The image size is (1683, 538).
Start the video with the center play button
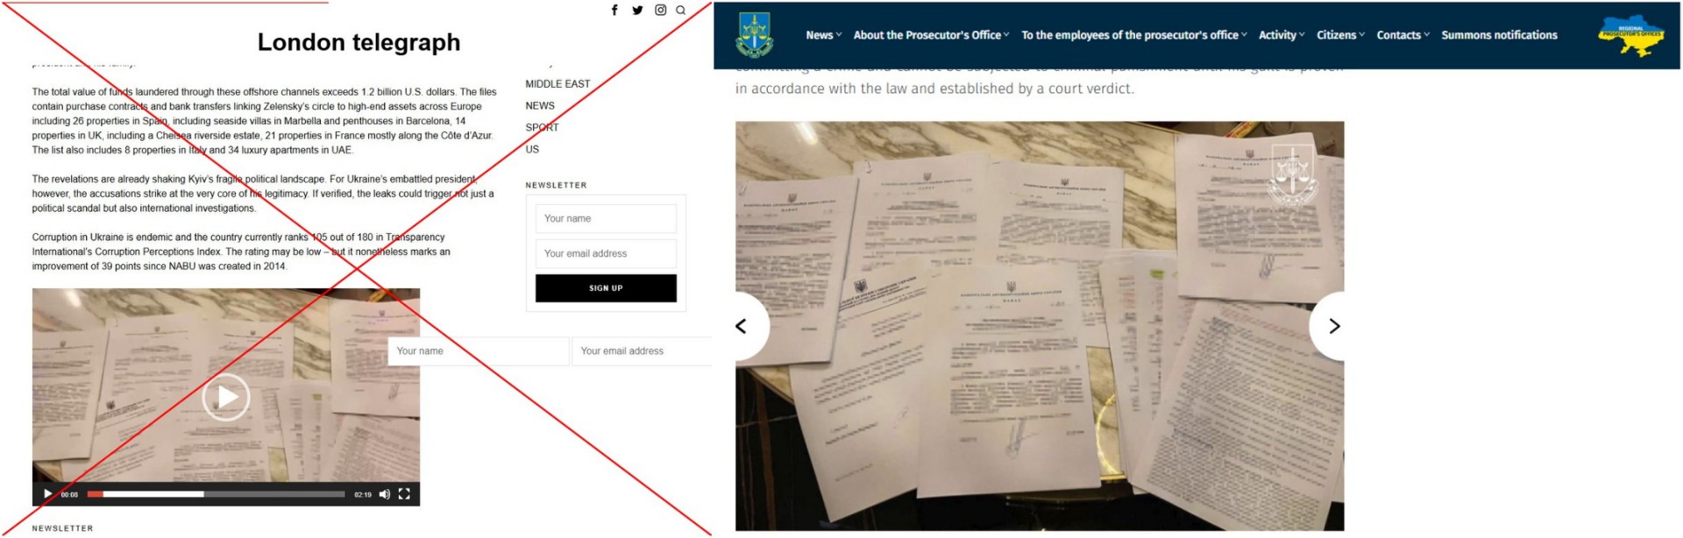226,397
